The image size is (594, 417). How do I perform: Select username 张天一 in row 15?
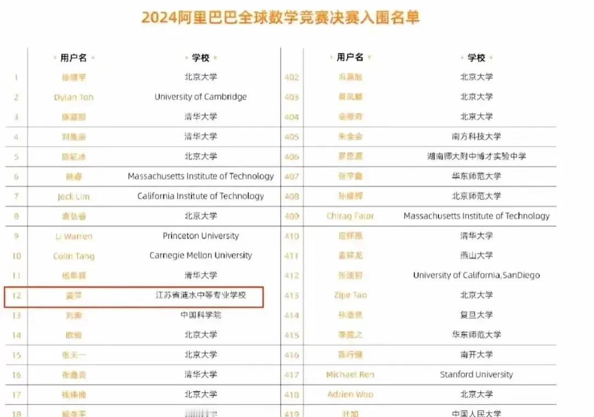click(x=74, y=355)
